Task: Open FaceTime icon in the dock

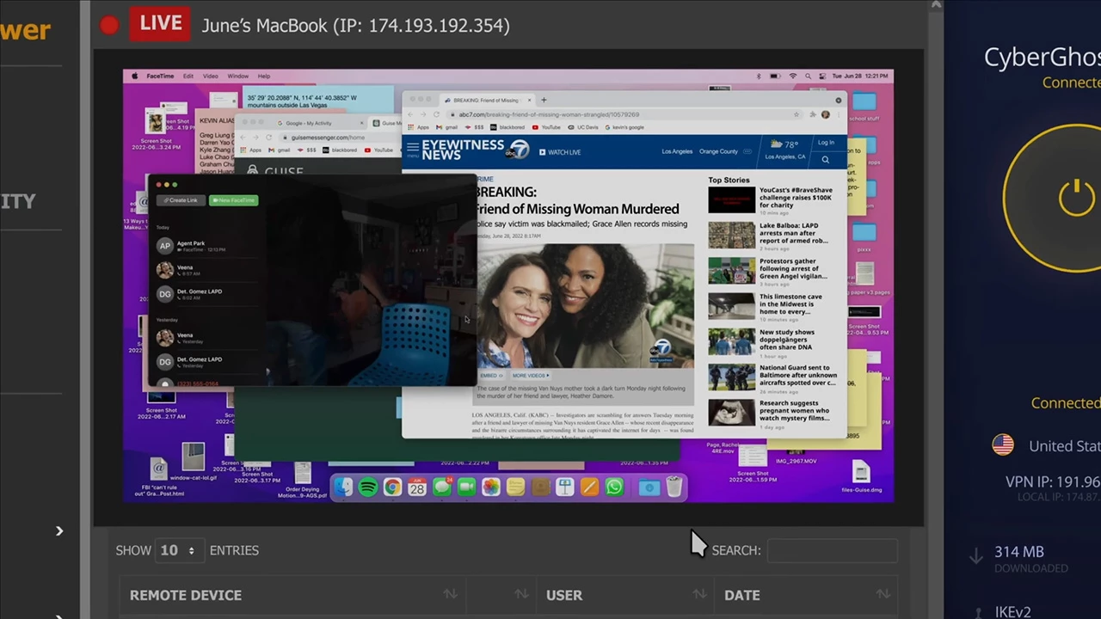Action: pos(466,487)
